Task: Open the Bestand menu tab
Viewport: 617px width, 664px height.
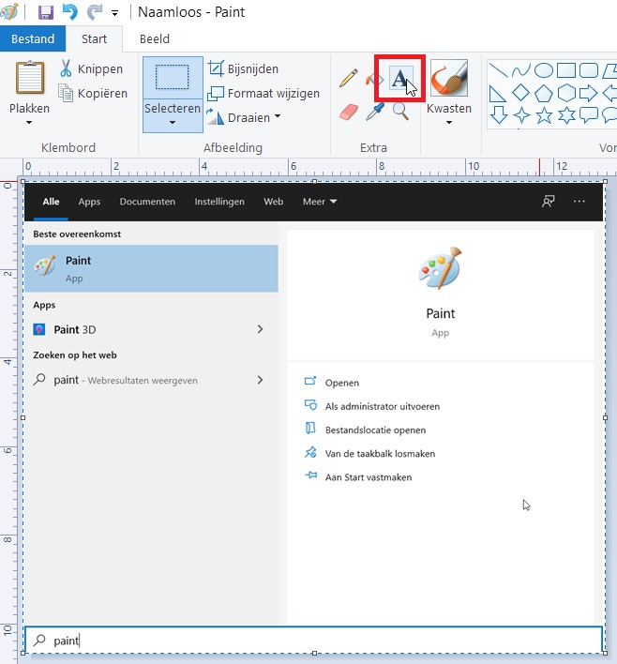Action: pos(33,39)
